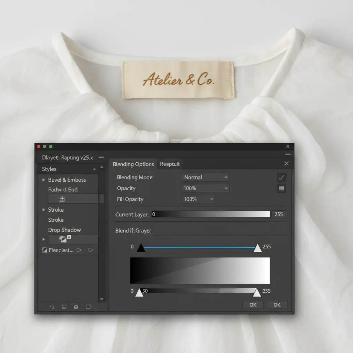The image size is (353, 353).
Task: Switch to the Blending Options tab
Action: click(133, 164)
